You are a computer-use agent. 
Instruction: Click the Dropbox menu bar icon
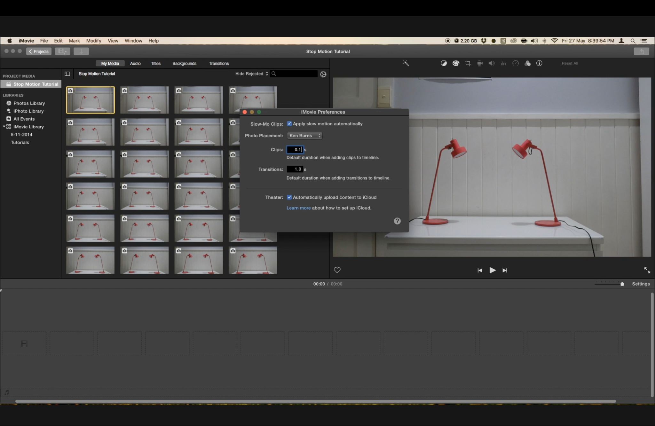484,41
